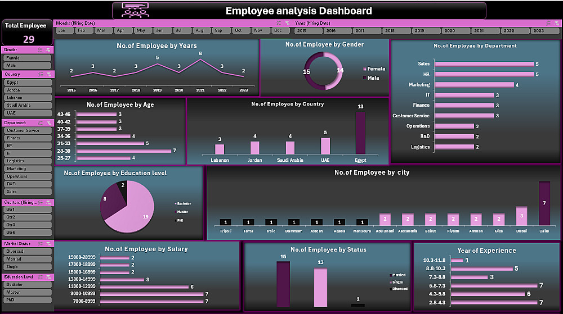Screen dimensions: 563x314
Task: Enable multi-select on the Department slicer
Action: pyautogui.click(x=40, y=123)
